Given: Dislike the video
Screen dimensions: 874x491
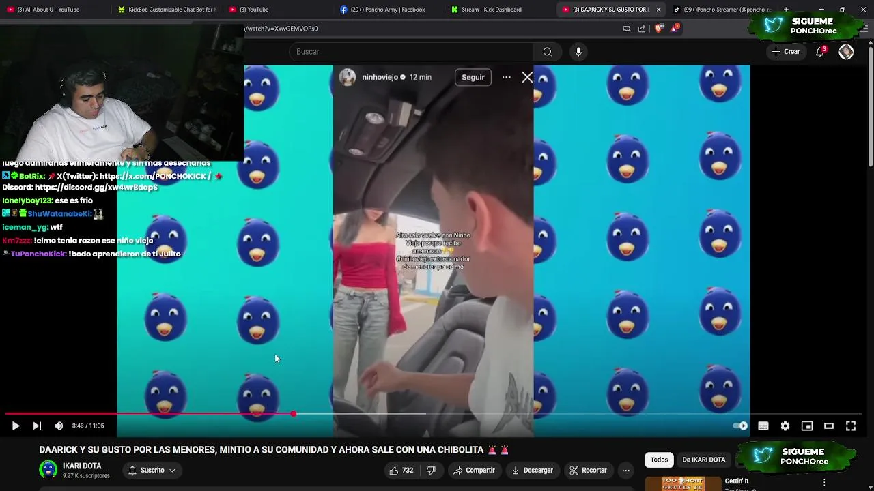Looking at the screenshot, I should point(431,470).
